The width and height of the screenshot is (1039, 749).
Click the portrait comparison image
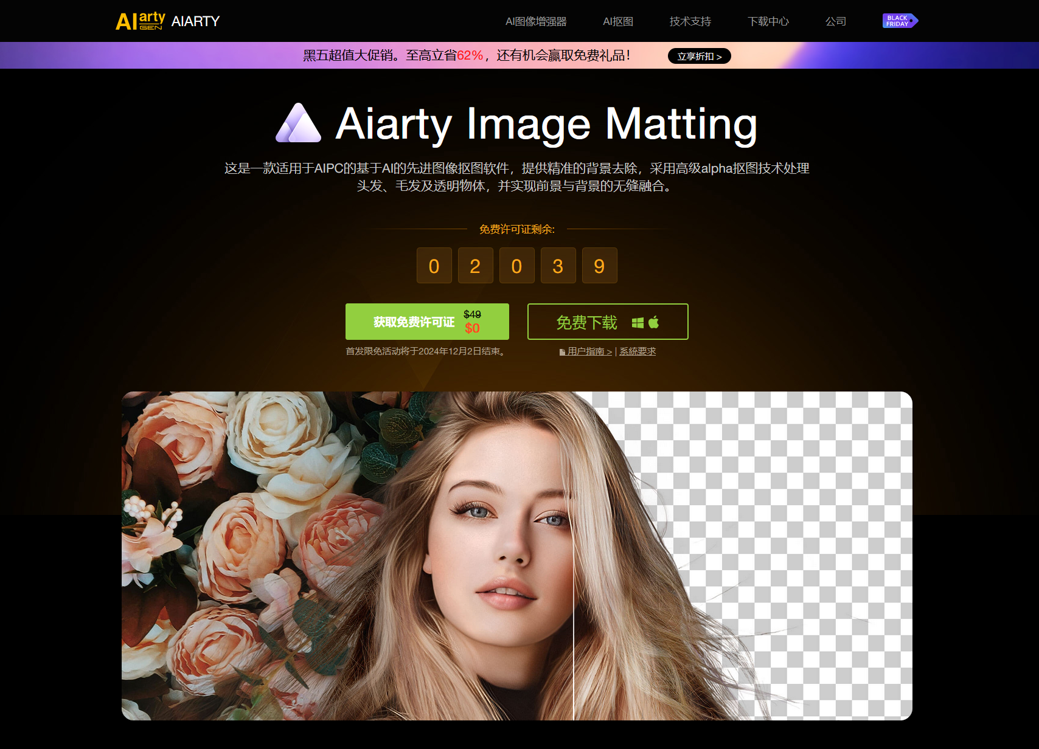[517, 556]
